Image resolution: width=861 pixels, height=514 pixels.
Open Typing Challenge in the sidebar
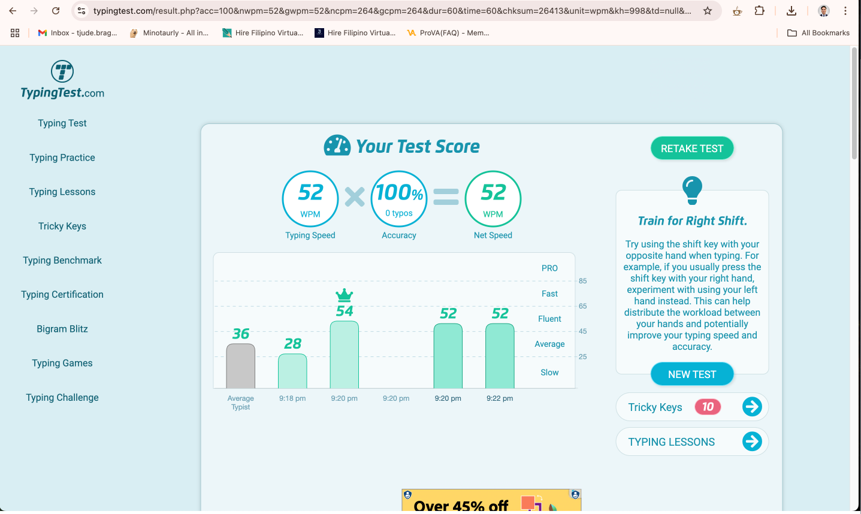62,397
